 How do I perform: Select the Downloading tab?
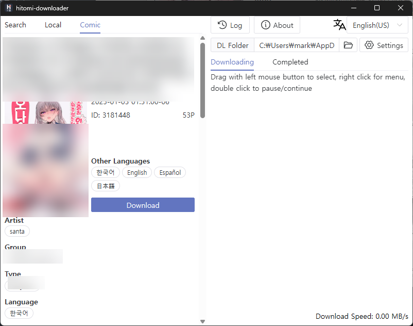click(232, 62)
